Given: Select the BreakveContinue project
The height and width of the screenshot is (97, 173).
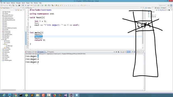Looking at the screenshot, I should pyautogui.click(x=7, y=17).
